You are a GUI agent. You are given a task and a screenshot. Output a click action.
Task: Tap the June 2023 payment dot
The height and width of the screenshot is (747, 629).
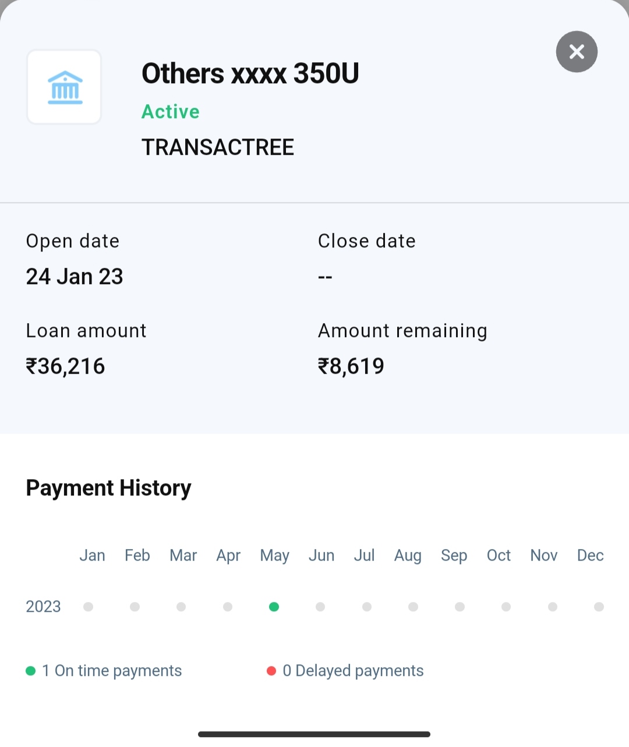tap(320, 607)
